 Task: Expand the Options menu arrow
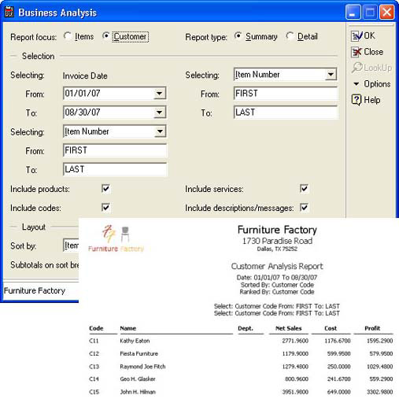[x=357, y=84]
